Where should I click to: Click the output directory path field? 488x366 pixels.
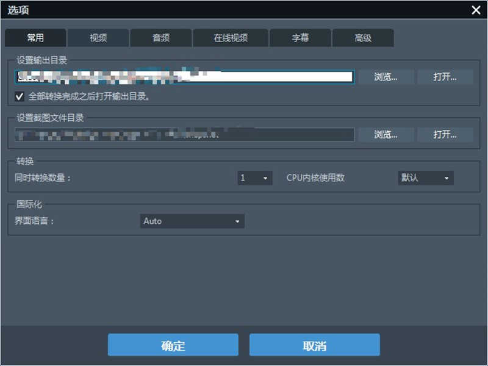point(184,77)
